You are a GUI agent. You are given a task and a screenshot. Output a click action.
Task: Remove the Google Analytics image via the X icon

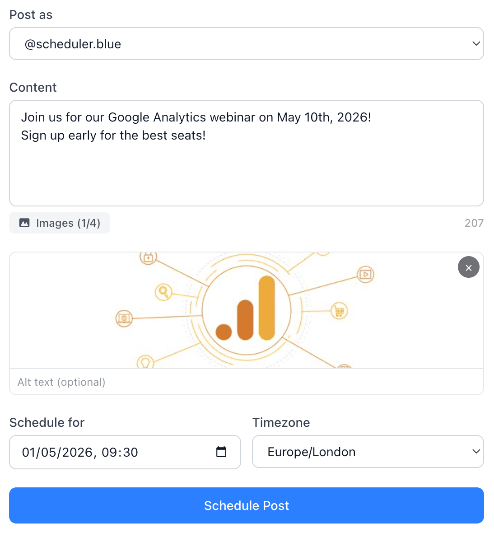tap(468, 267)
